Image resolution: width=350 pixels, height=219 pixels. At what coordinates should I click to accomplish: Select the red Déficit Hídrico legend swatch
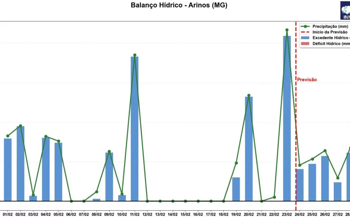pyautogui.click(x=306, y=44)
